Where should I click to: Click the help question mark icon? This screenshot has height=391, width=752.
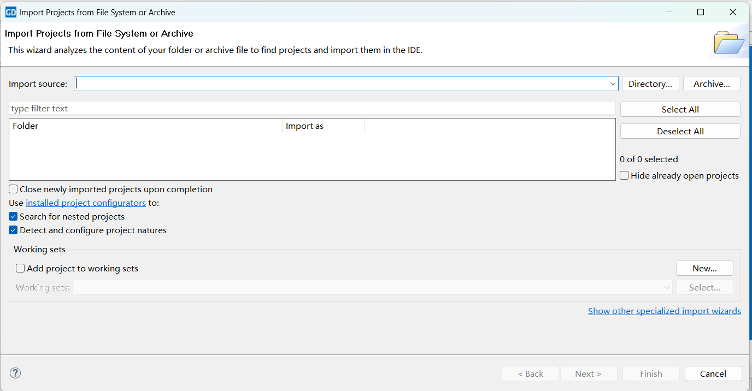coord(15,373)
